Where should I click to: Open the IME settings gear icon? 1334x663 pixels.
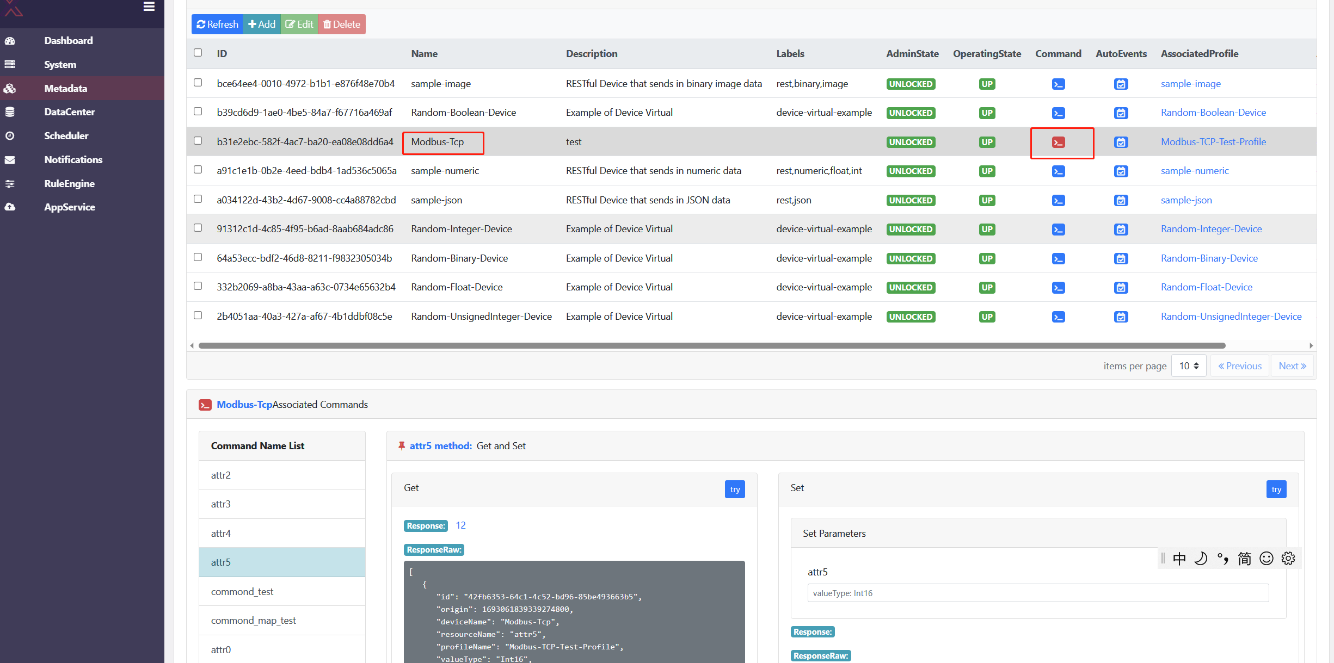(1288, 558)
